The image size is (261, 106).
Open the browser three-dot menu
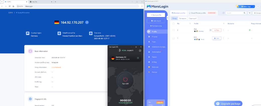(x=142, y=6)
